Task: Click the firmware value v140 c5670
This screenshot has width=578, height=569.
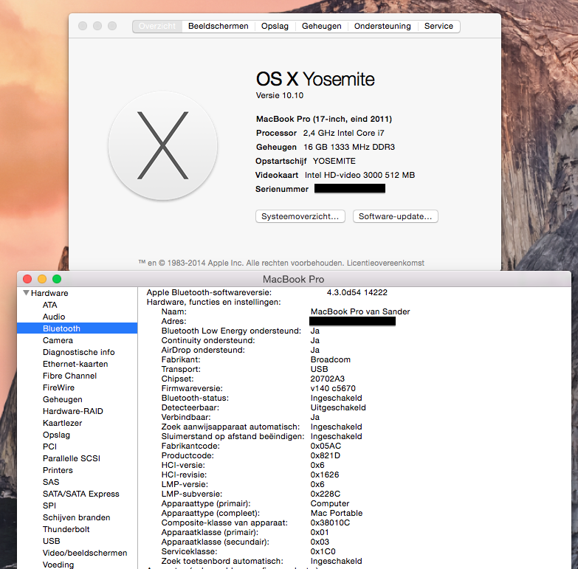Action: pos(333,388)
